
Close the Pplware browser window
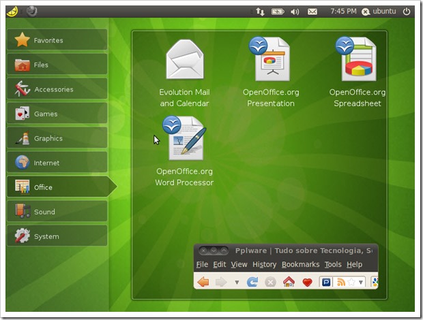pos(204,251)
